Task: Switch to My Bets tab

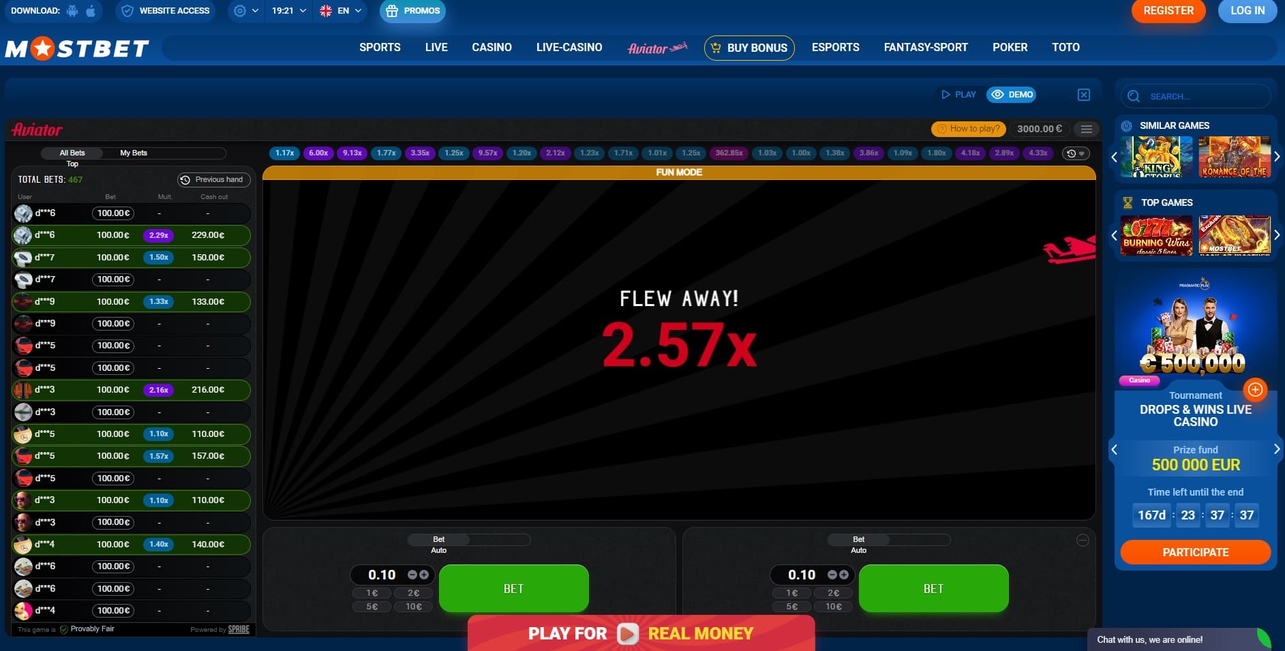Action: [134, 153]
